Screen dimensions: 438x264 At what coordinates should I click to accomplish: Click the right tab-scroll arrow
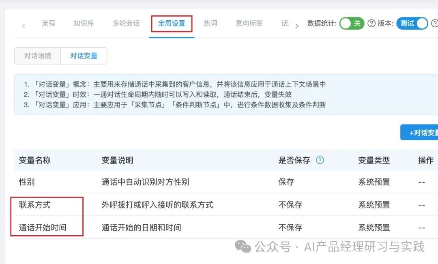coord(297,26)
